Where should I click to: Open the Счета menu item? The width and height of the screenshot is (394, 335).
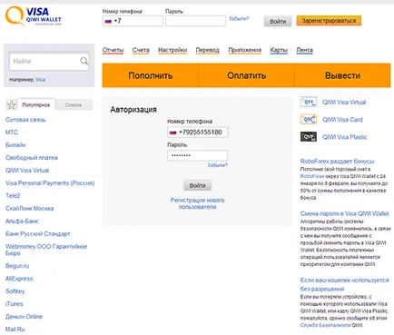[141, 50]
